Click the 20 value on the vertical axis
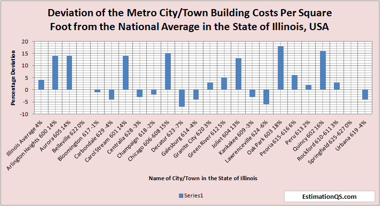Image resolution: width=380 pixels, height=206 pixels. coord(25,42)
